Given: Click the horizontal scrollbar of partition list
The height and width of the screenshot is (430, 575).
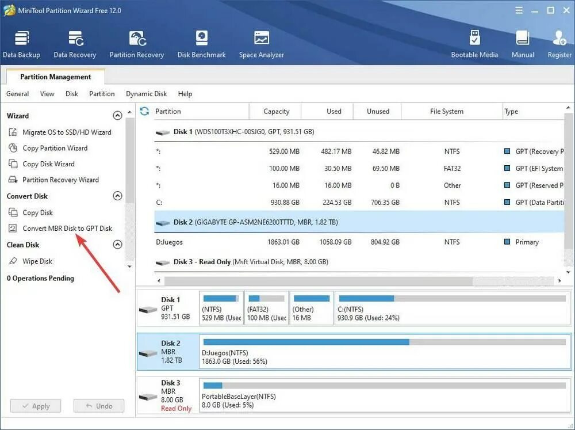Looking at the screenshot, I should click(319, 281).
